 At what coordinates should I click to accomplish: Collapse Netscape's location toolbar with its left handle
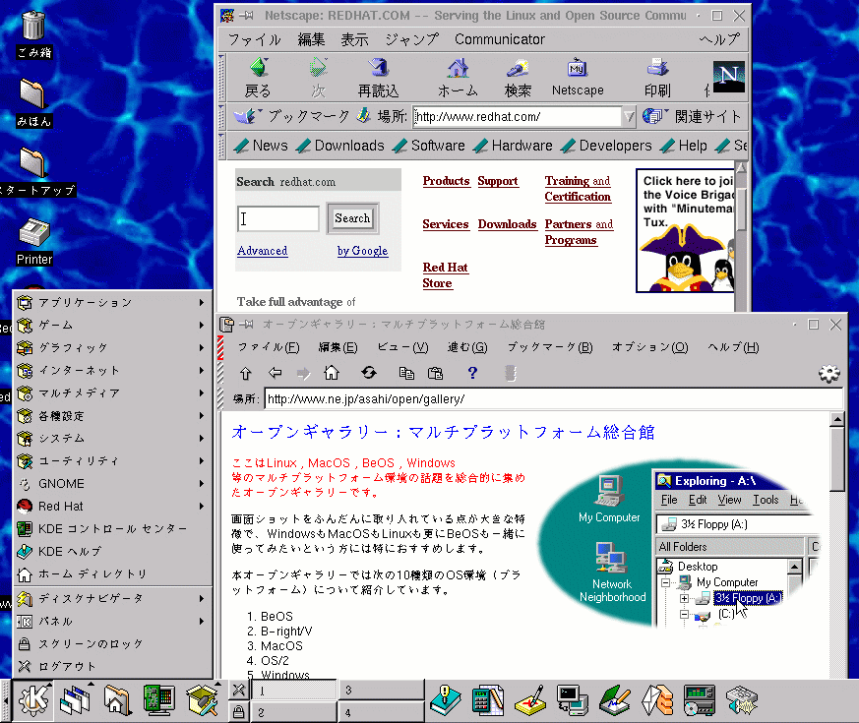[221, 116]
